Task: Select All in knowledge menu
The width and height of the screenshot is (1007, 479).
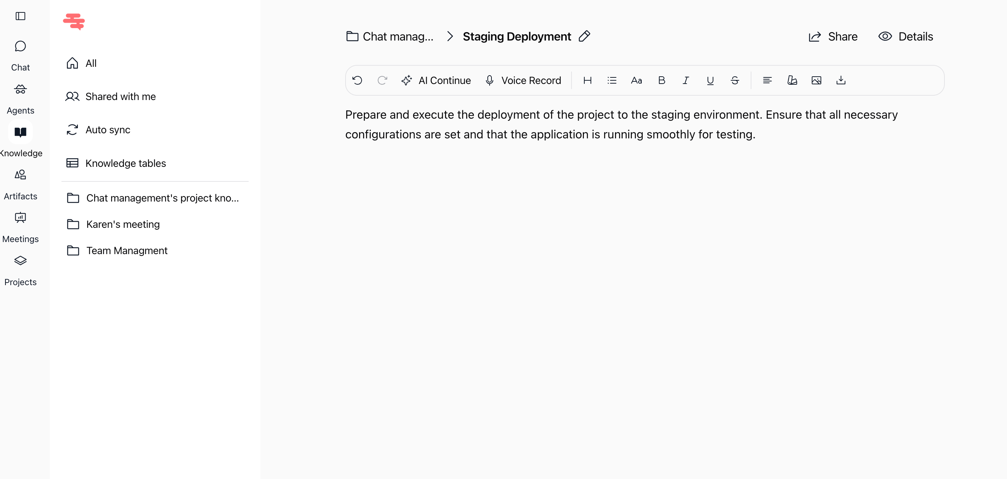Action: (81, 63)
